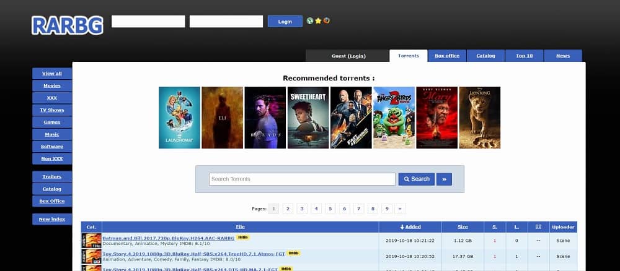Screen dimensions: 620x271
Task: Click the comments column header icon
Action: [538, 227]
